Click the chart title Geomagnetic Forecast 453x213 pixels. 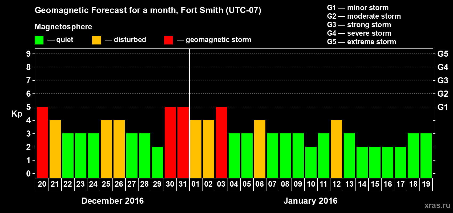148,10
